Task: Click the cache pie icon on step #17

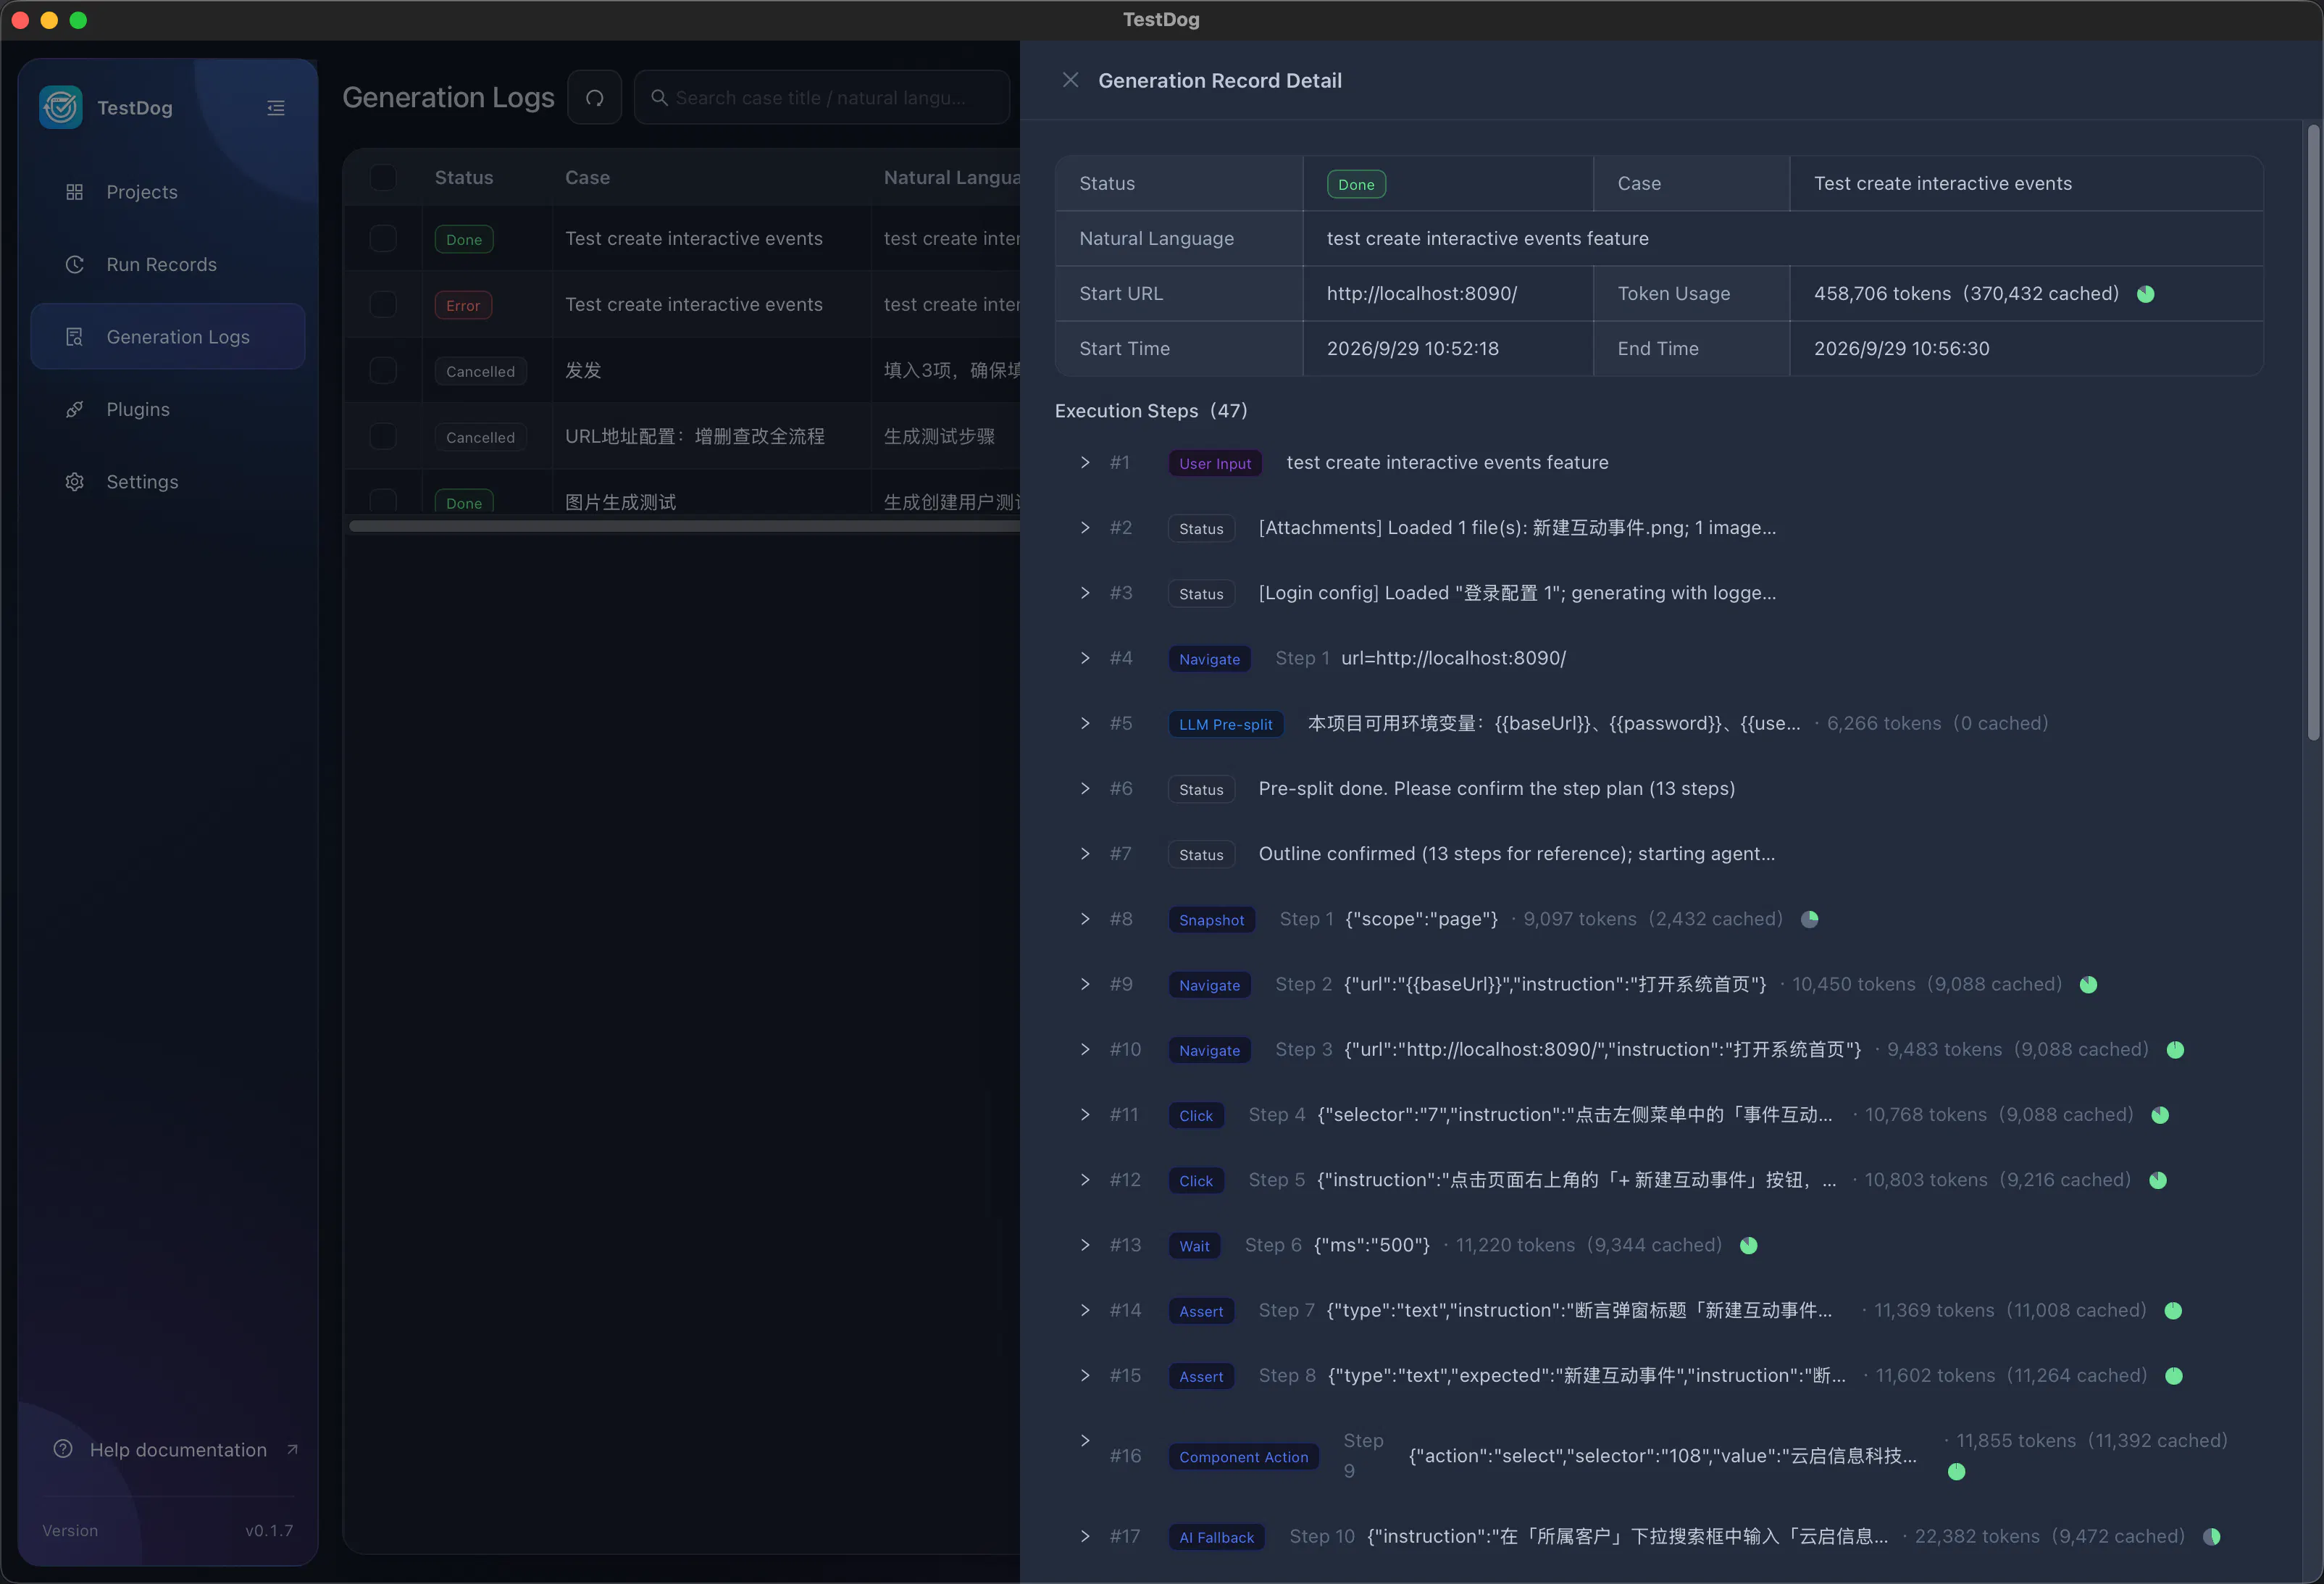Action: click(x=2211, y=1536)
